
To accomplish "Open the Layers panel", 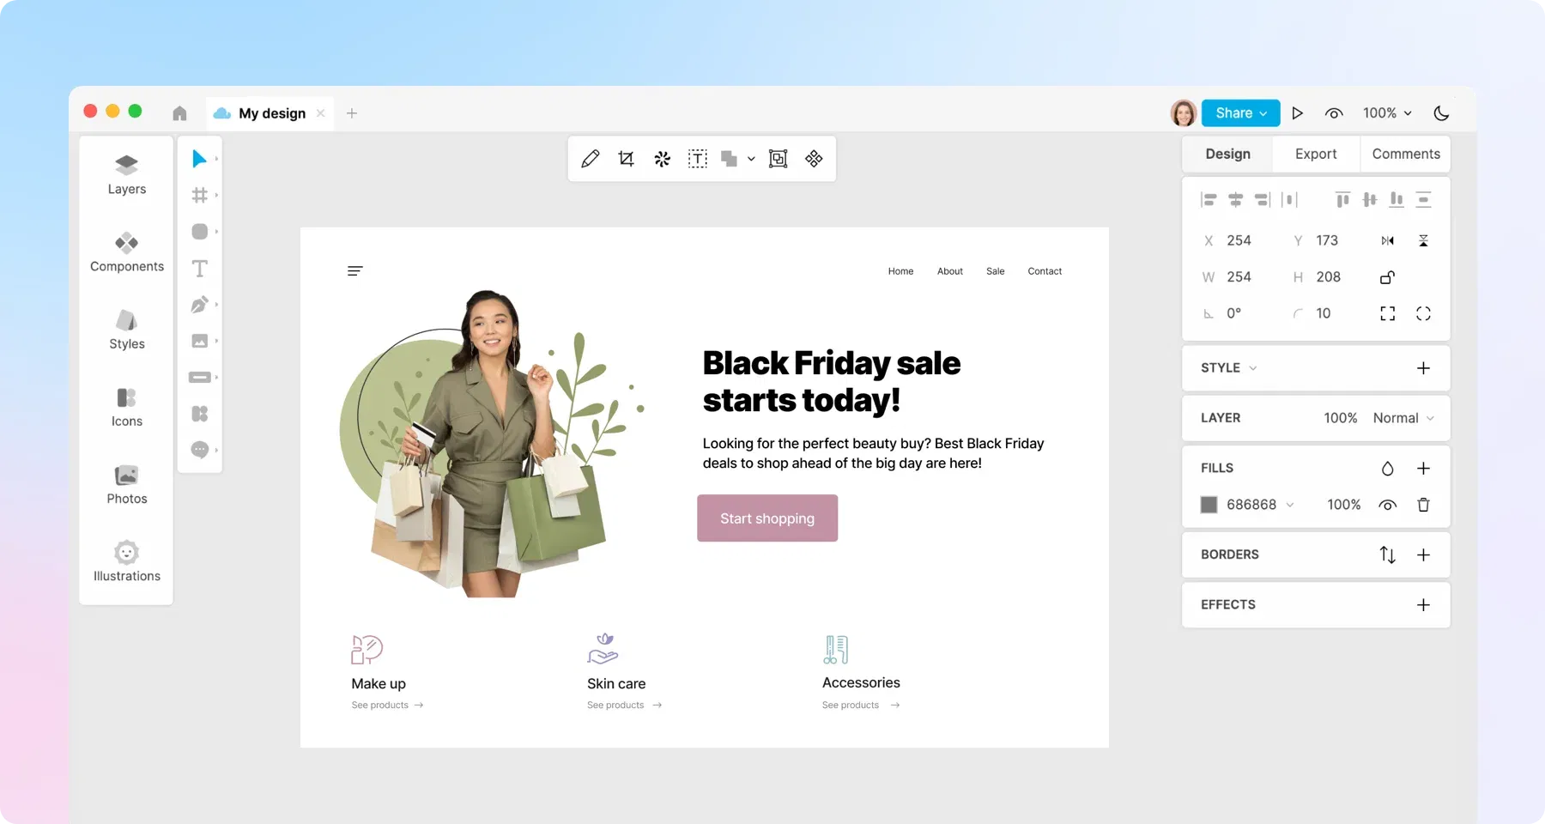I will (127, 175).
